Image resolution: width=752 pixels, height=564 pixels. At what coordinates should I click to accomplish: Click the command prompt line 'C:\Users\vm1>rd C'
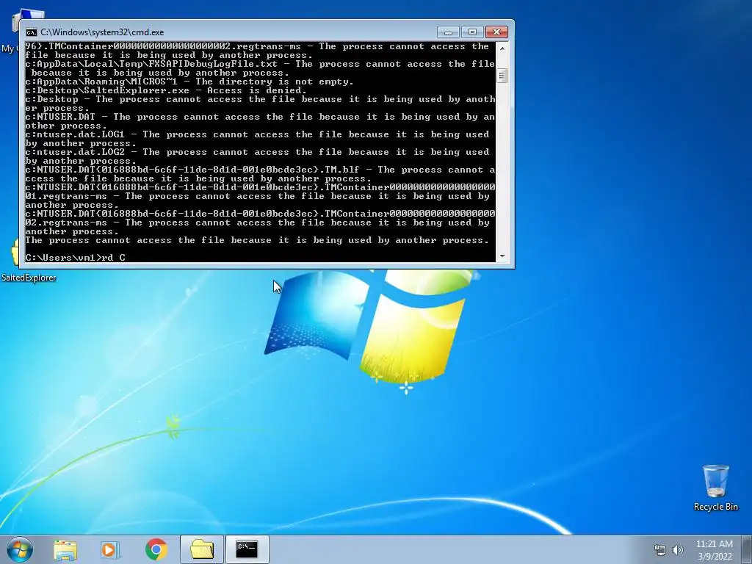tap(76, 258)
